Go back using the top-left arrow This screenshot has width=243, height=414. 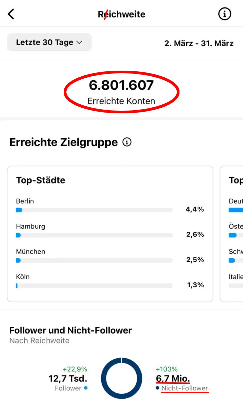(11, 14)
